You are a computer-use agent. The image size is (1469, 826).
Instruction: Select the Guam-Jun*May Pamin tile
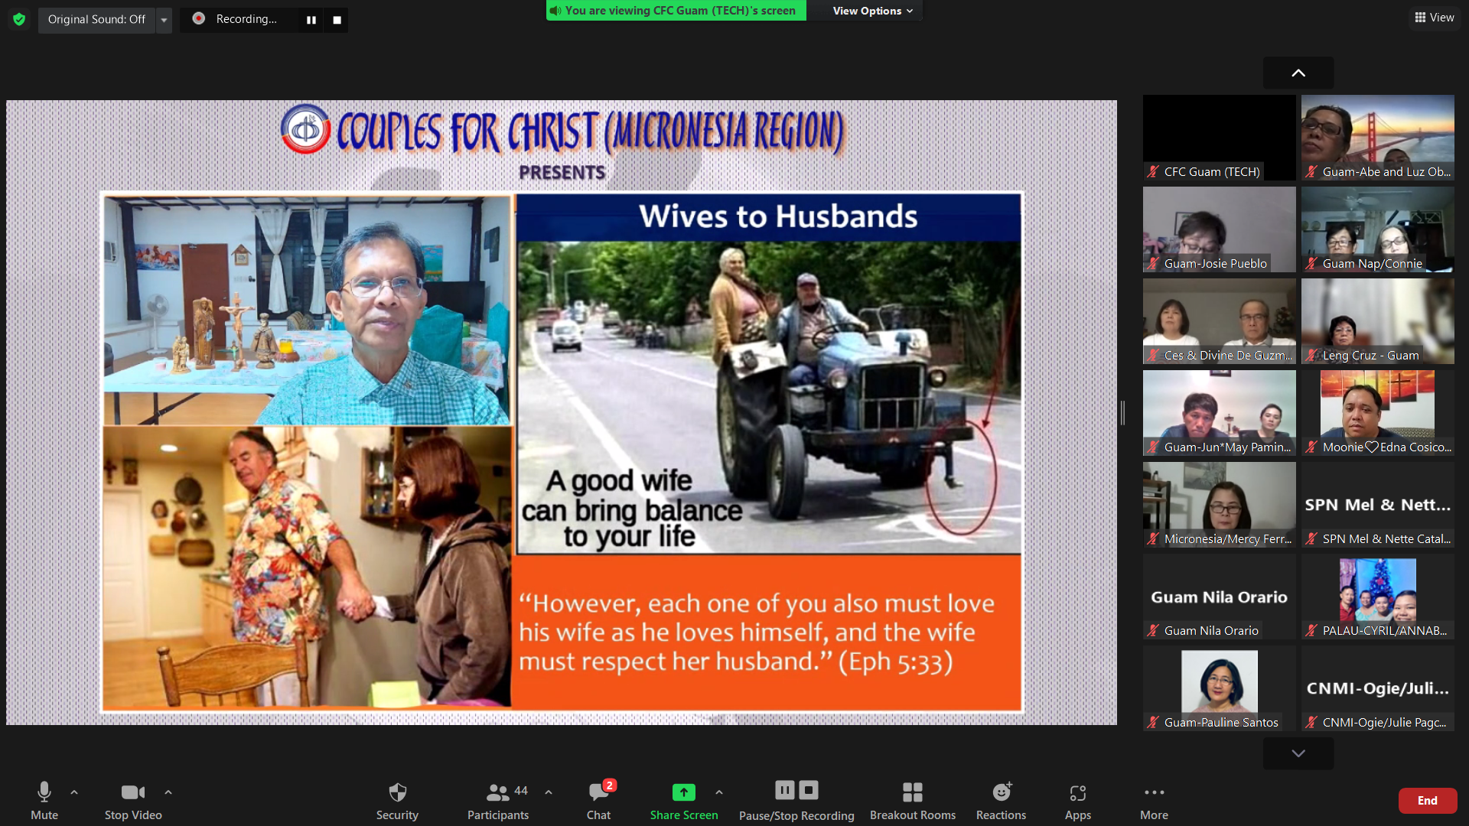[1220, 413]
